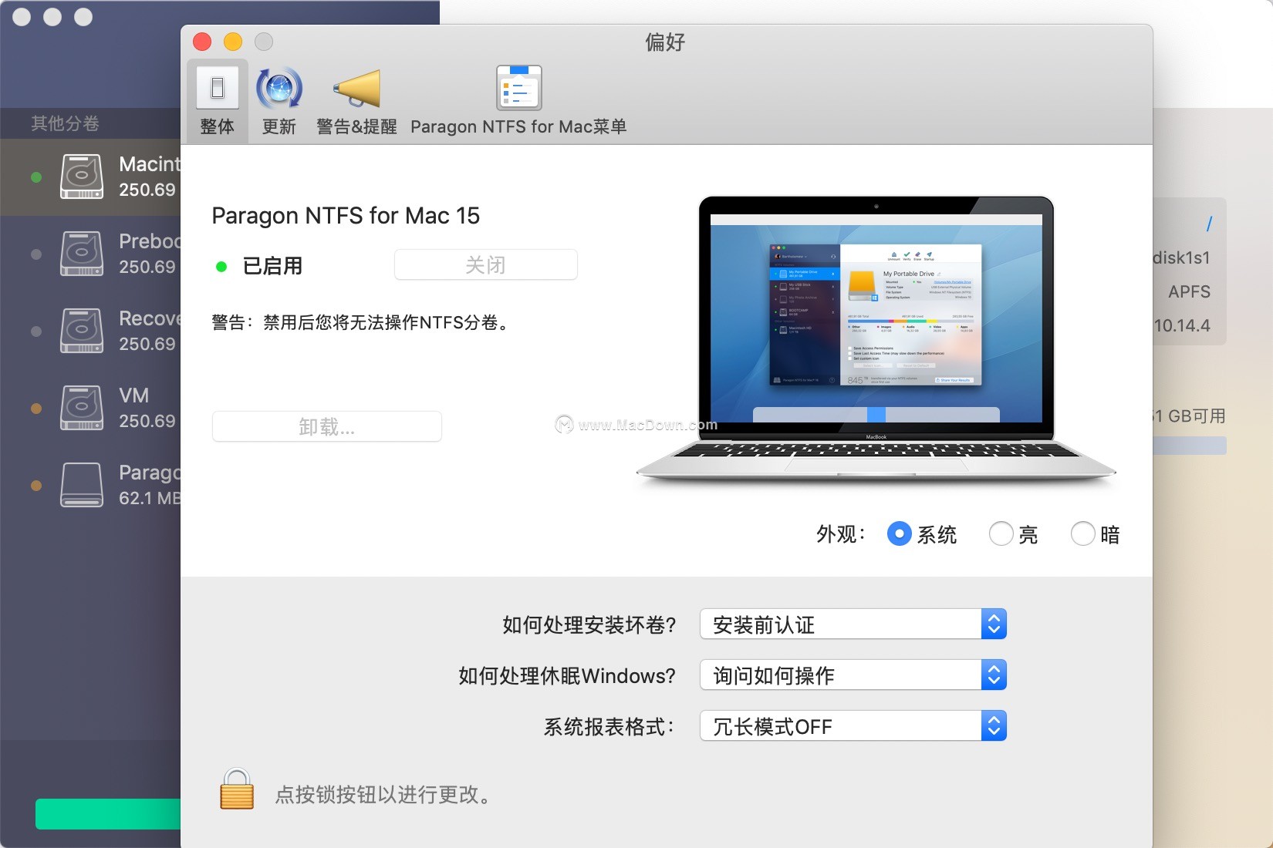Click the 关闭 disable button
Viewport: 1273px width, 848px height.
[486, 264]
